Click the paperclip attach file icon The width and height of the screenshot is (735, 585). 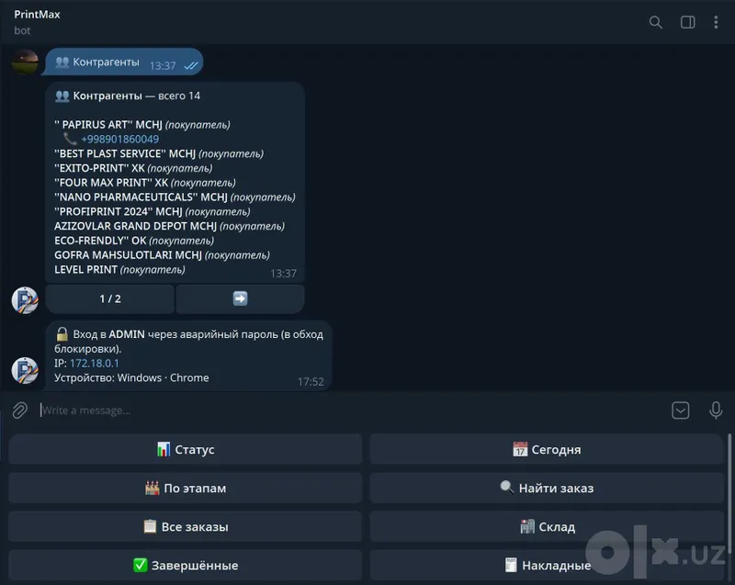tap(19, 411)
